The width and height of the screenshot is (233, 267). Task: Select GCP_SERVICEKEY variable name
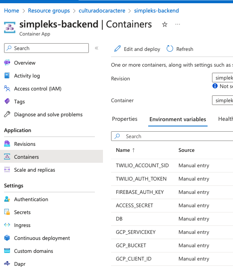[x=136, y=232]
